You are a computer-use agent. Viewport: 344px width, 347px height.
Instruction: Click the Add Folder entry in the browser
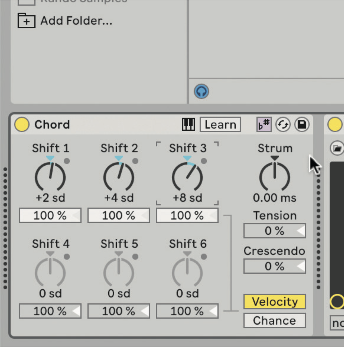point(76,20)
